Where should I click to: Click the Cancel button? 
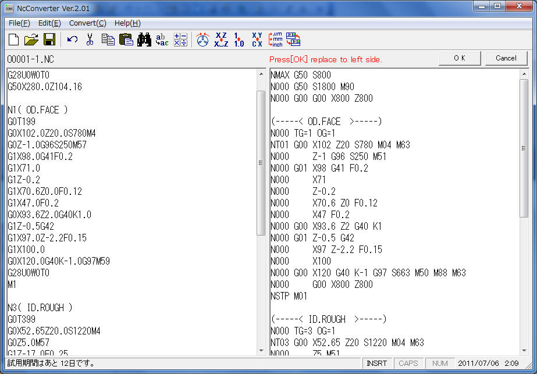click(506, 58)
